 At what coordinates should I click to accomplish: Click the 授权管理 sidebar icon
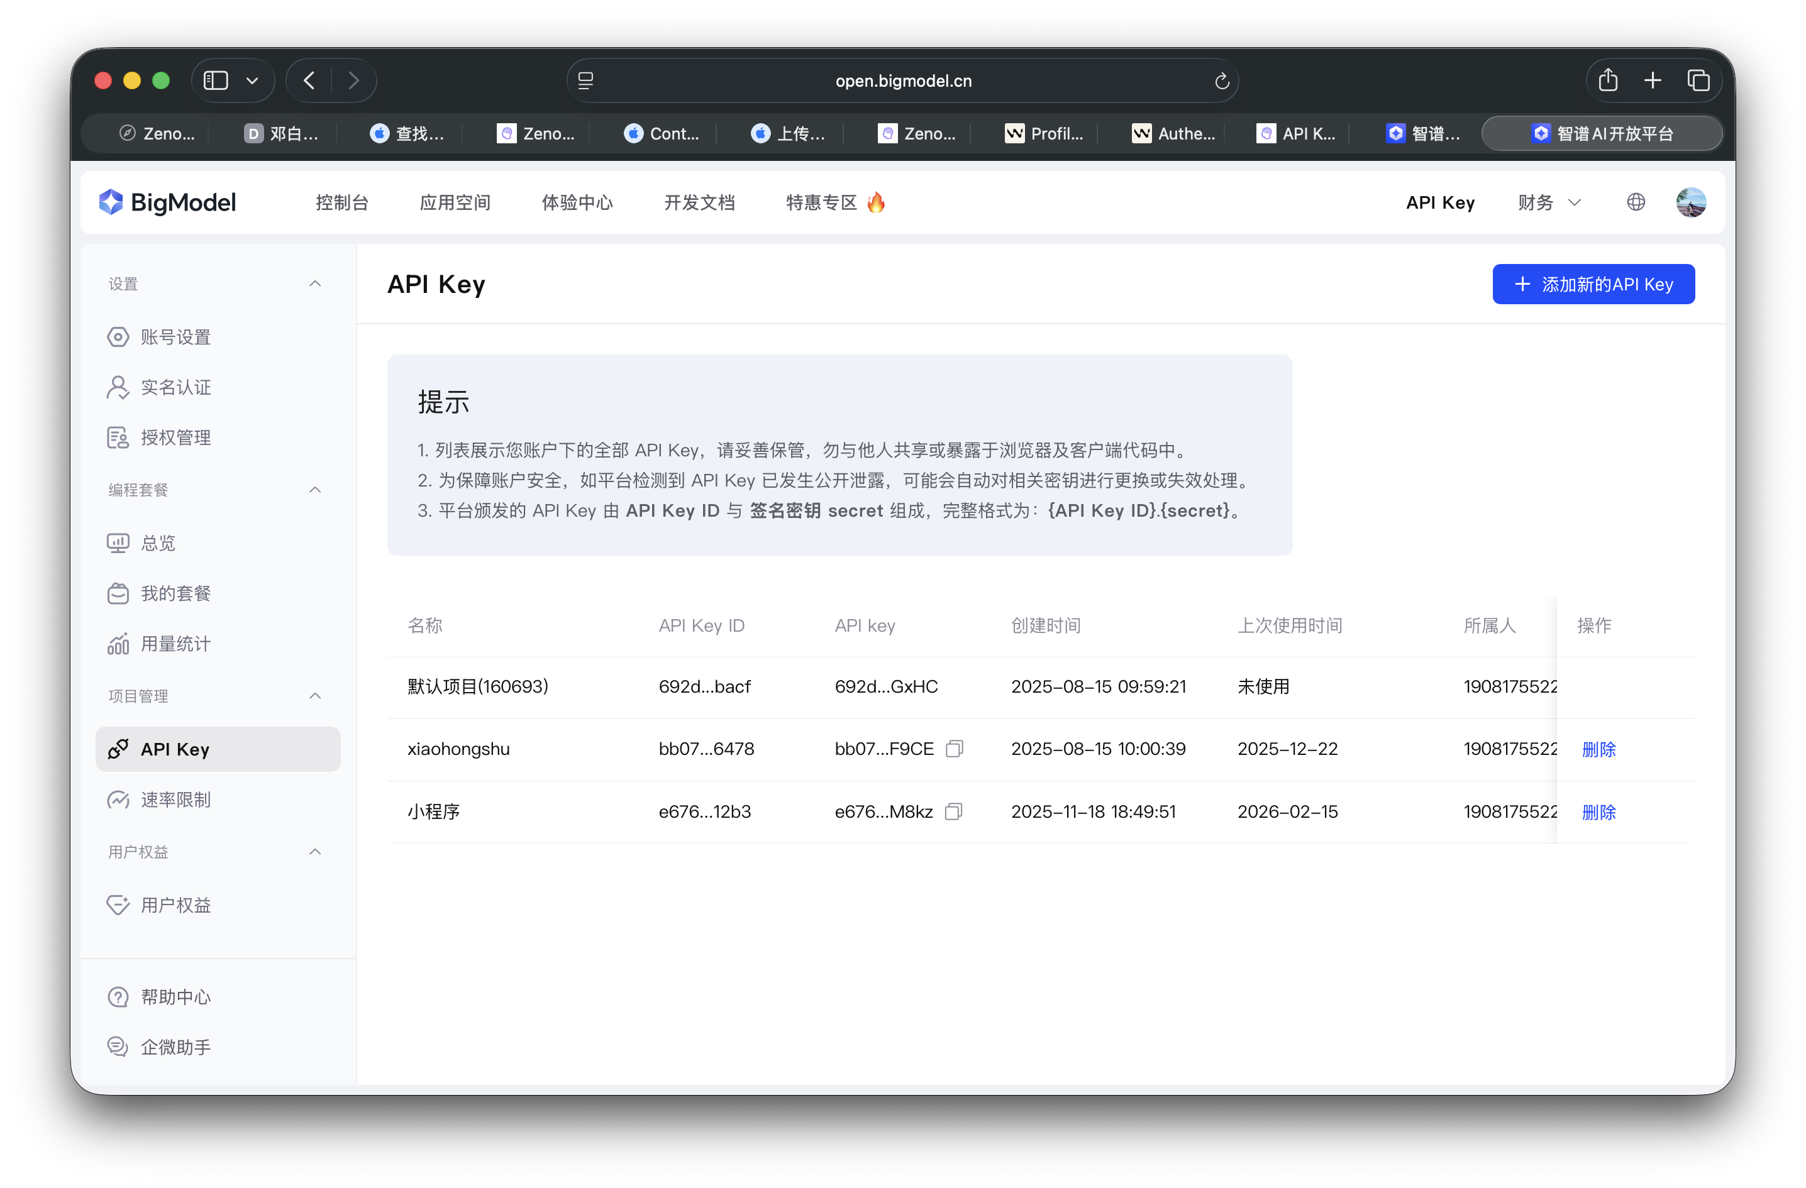118,437
